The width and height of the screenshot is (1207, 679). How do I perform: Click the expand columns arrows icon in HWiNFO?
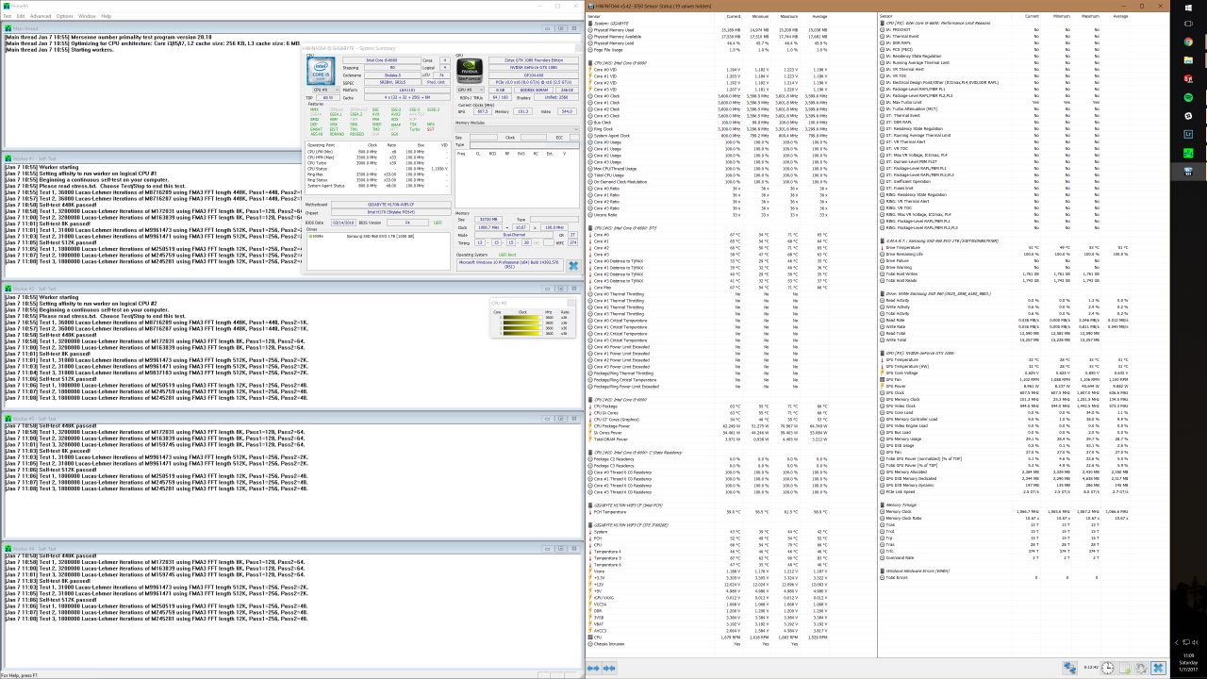[594, 668]
